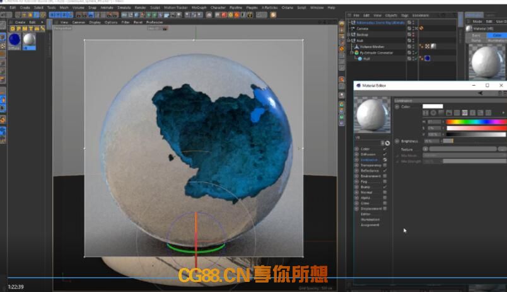Click the spectrum mode icon in color chooser
This screenshot has height=292, width=507.
point(441,113)
